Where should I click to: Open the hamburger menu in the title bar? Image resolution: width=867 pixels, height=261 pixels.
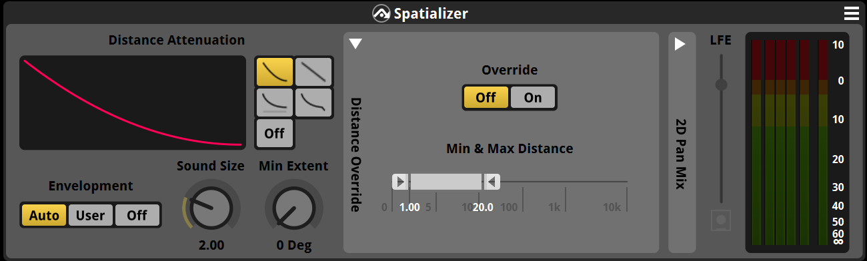pyautogui.click(x=852, y=13)
